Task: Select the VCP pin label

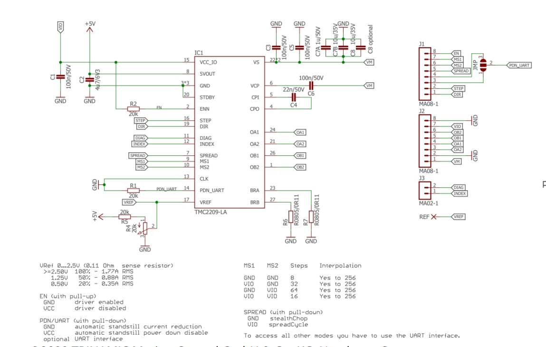Action: (255, 86)
